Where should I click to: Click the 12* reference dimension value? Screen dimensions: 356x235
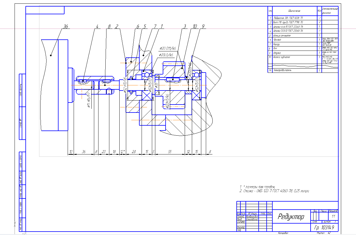122,152
